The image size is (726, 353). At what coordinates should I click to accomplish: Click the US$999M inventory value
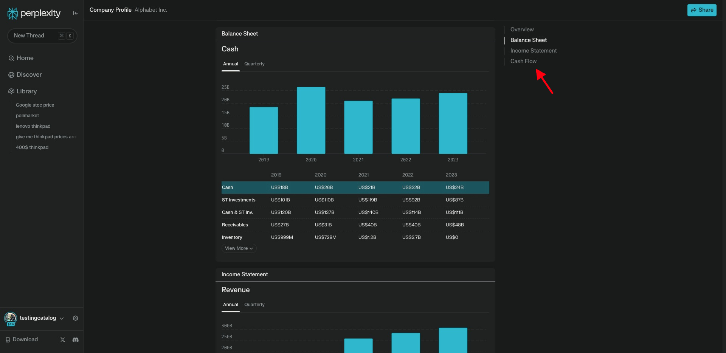pos(282,237)
